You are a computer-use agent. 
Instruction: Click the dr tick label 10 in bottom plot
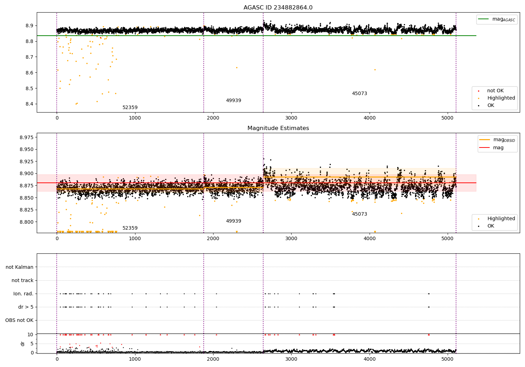tap(30, 334)
